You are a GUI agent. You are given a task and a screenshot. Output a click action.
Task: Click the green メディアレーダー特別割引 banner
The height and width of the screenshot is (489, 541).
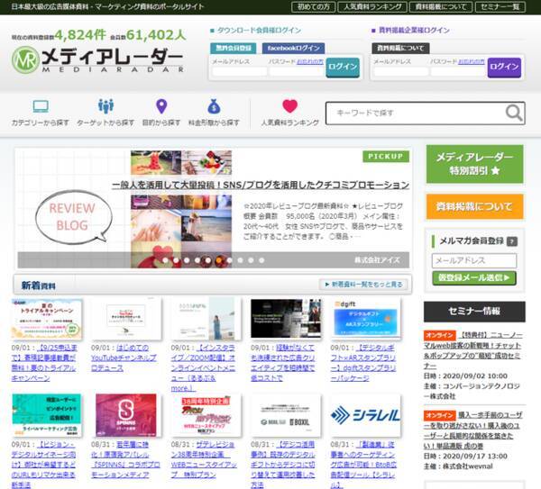point(473,164)
